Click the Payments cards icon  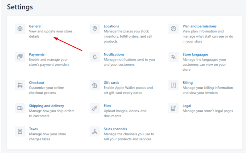pyautogui.click(x=20, y=57)
